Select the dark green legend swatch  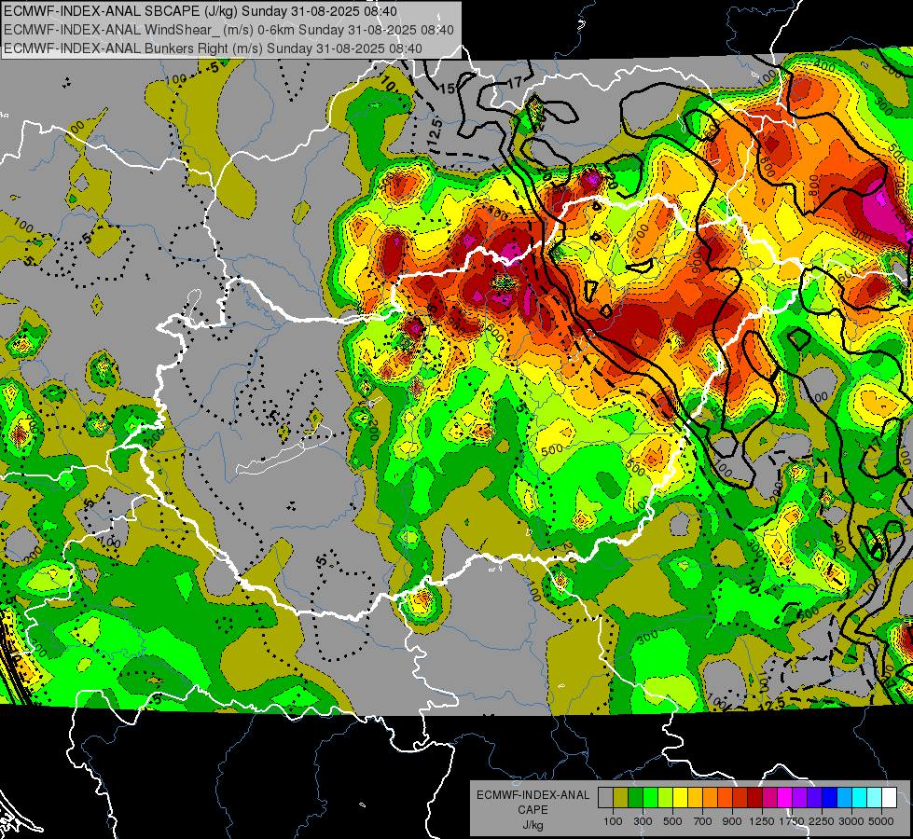tap(635, 797)
